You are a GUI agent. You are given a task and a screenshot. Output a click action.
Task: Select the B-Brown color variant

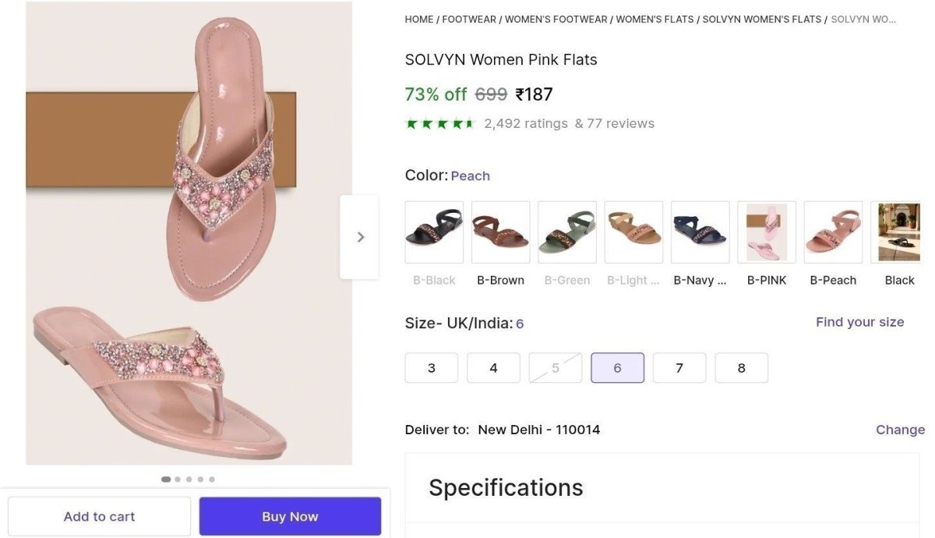pos(500,232)
